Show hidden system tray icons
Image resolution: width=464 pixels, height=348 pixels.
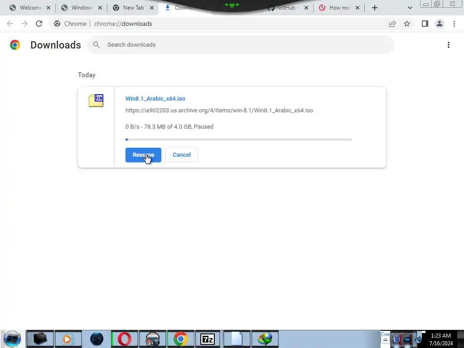[385, 340]
